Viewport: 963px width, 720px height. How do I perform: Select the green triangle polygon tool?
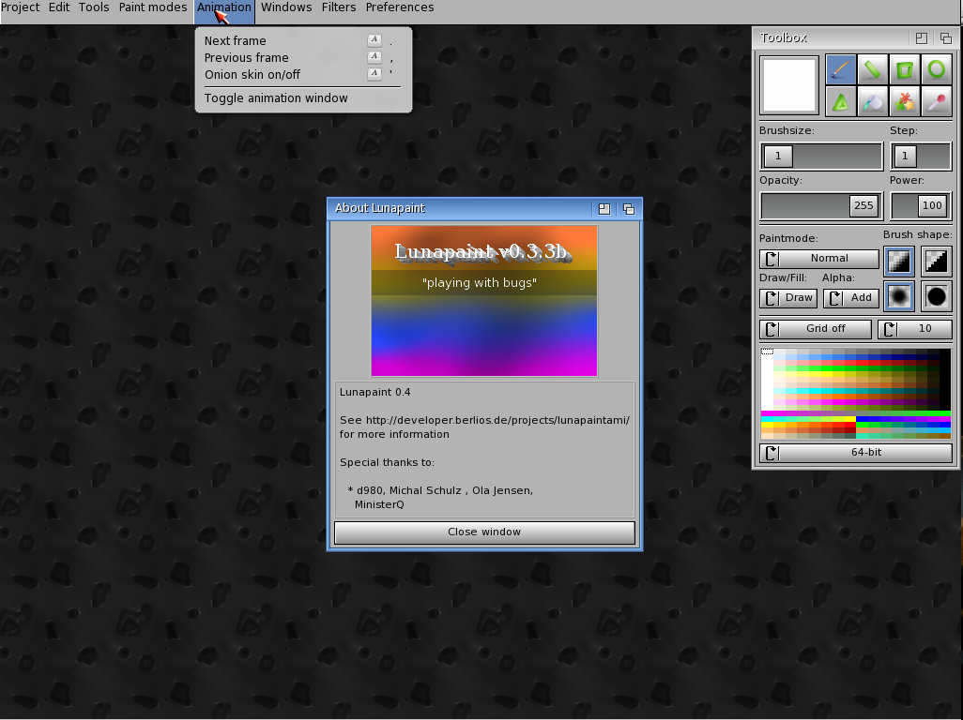[841, 101]
